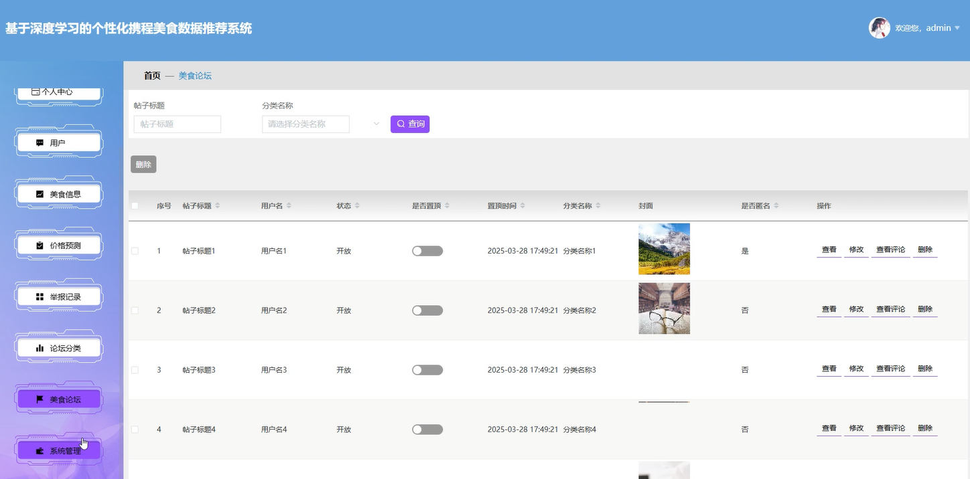Click 删除 in row 帖子标题3
Viewport: 970px width, 479px height.
tap(925, 369)
